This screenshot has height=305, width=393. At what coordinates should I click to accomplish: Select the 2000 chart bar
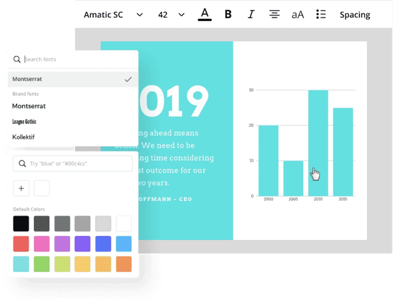[x=269, y=160]
